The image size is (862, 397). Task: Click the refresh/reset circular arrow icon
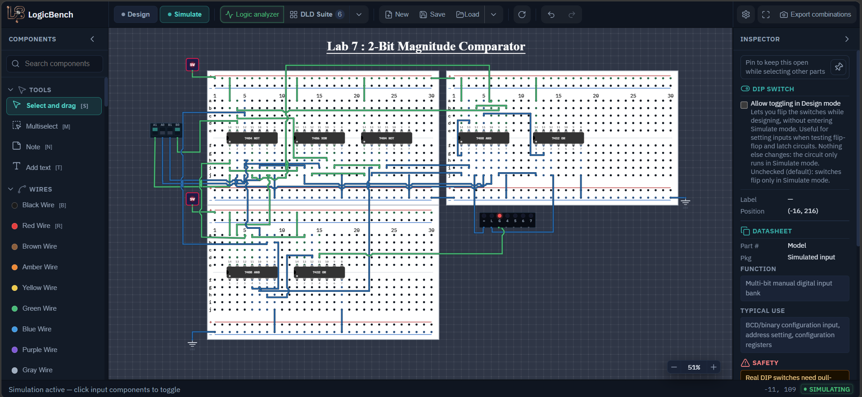coord(522,14)
